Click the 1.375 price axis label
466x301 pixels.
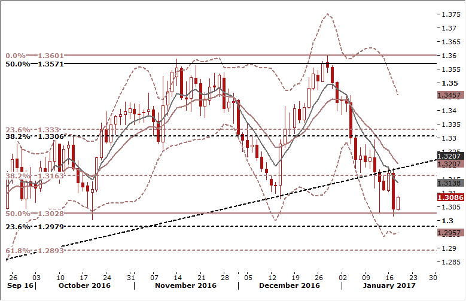[x=450, y=14]
